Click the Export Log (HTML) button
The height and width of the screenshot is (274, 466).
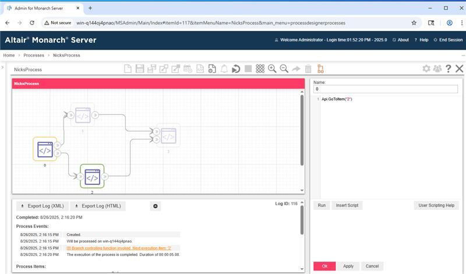tap(98, 206)
